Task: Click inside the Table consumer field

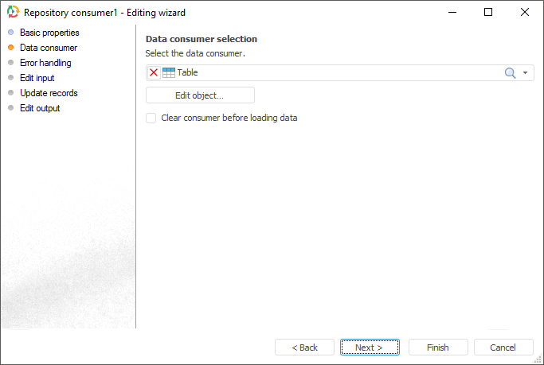Action: pyautogui.click(x=335, y=72)
